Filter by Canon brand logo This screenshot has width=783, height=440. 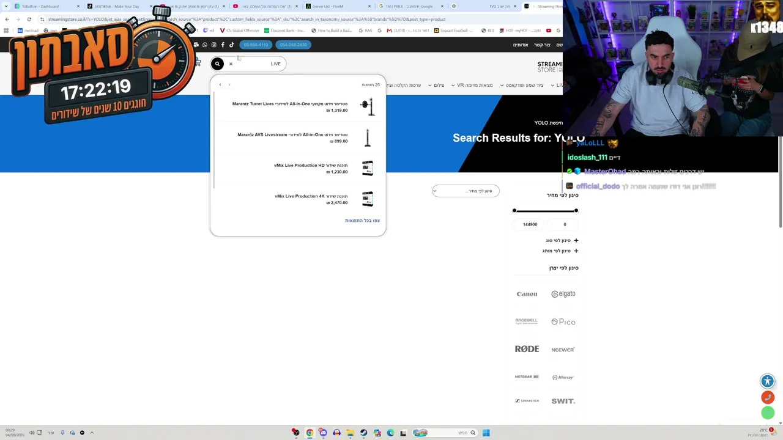pyautogui.click(x=527, y=294)
